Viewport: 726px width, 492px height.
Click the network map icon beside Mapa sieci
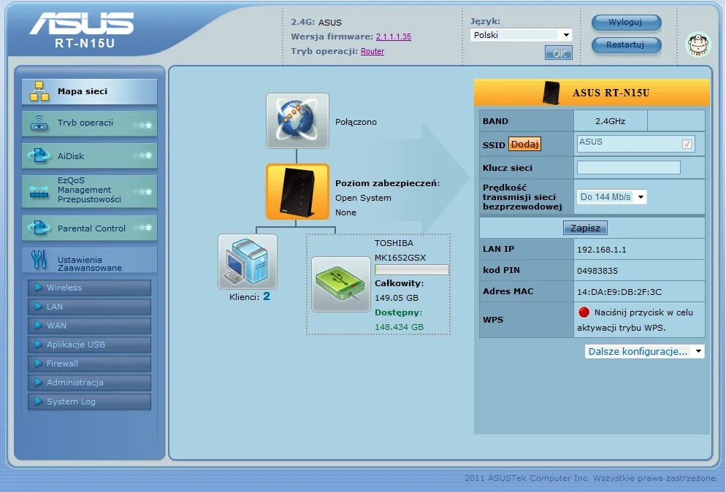coord(39,91)
